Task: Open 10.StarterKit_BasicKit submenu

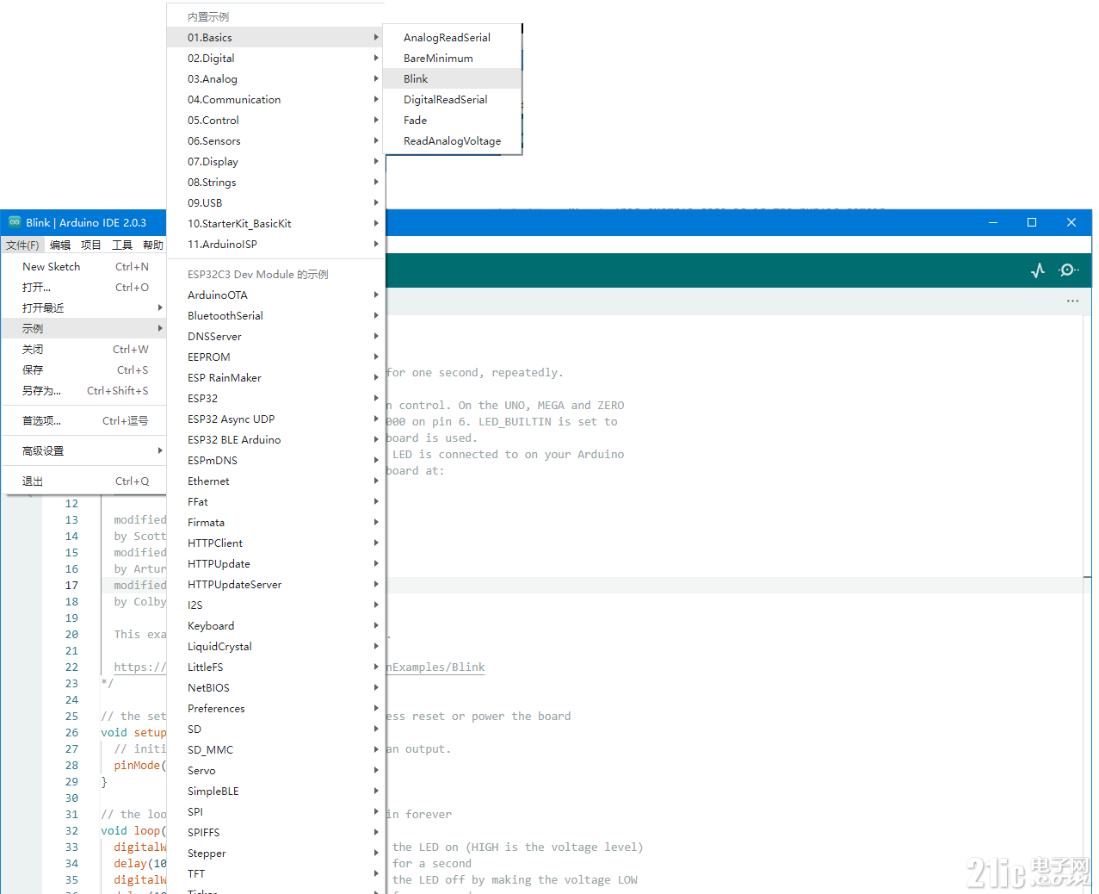Action: (275, 224)
